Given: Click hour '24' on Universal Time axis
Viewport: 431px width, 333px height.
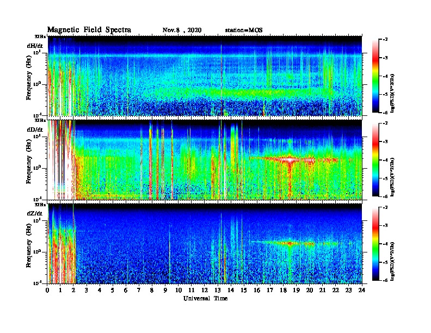Looking at the screenshot, I should click(x=362, y=290).
